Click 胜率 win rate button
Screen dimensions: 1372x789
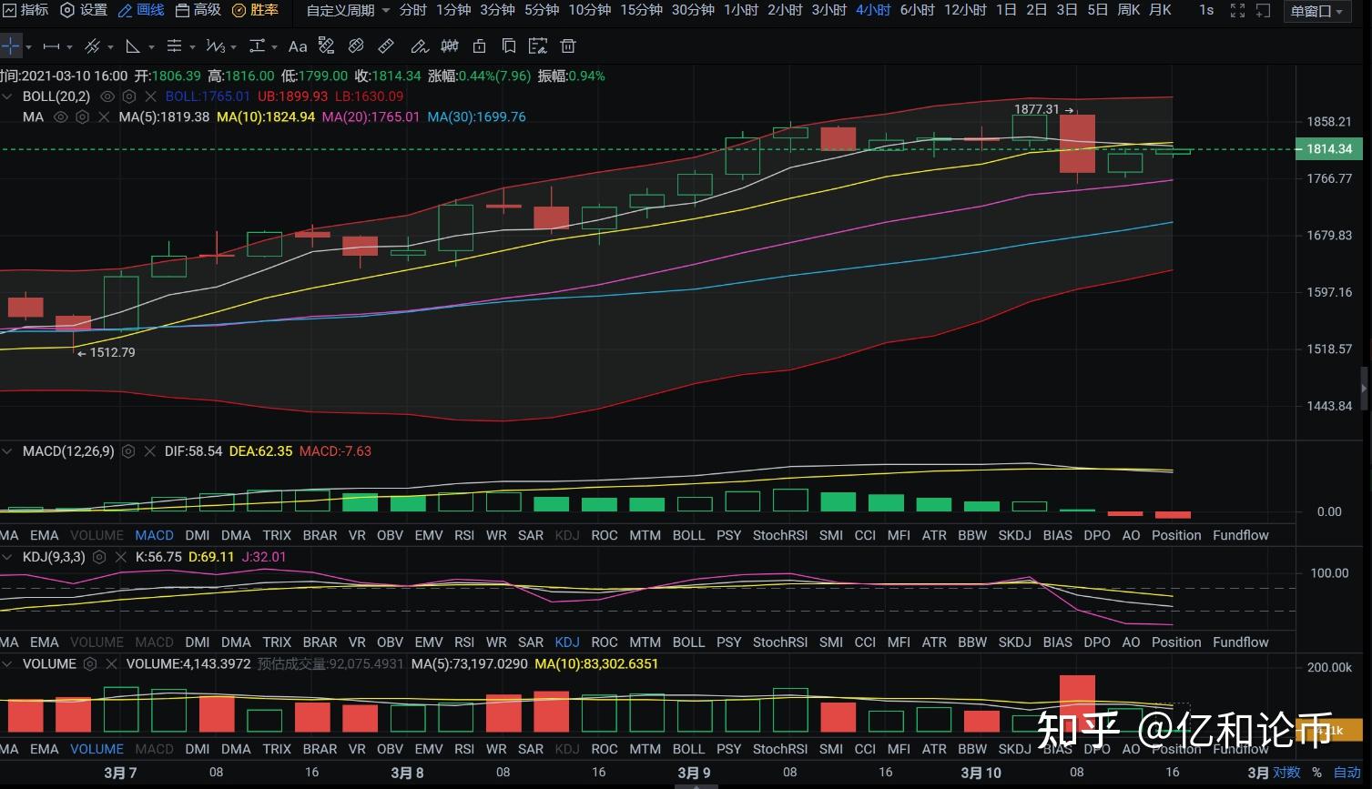[x=255, y=10]
